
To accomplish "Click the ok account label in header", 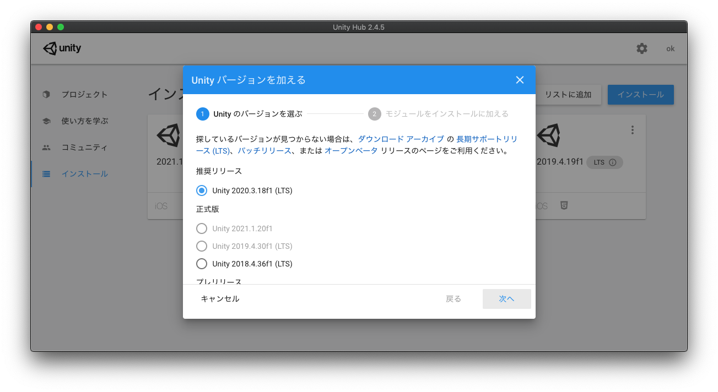I will point(671,48).
